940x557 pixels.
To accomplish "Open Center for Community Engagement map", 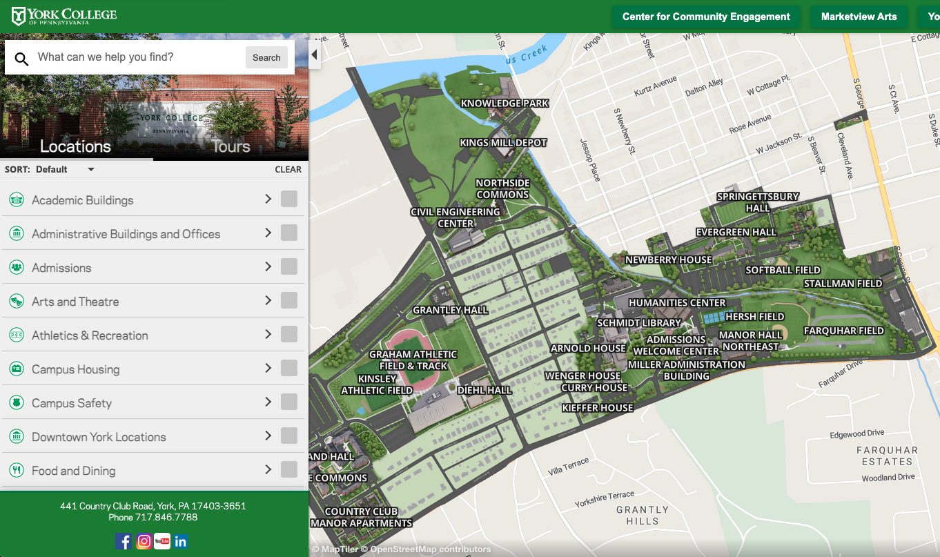I will click(x=706, y=17).
